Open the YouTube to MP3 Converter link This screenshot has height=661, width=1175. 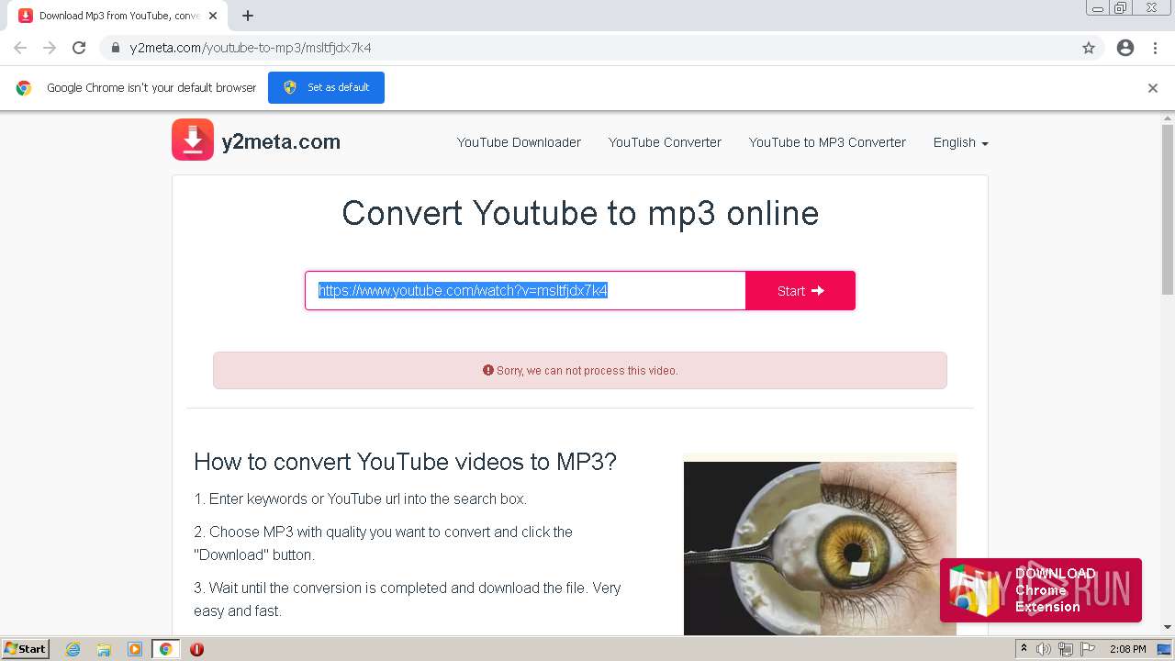tap(827, 142)
